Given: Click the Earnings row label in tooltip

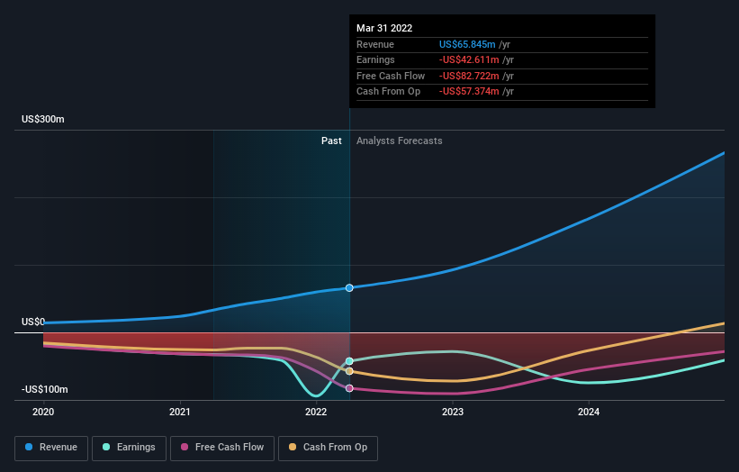Looking at the screenshot, I should point(375,59).
